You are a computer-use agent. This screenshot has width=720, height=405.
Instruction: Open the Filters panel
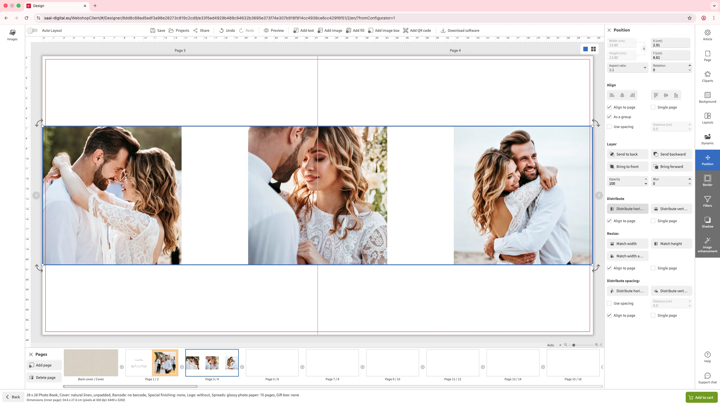[707, 201]
